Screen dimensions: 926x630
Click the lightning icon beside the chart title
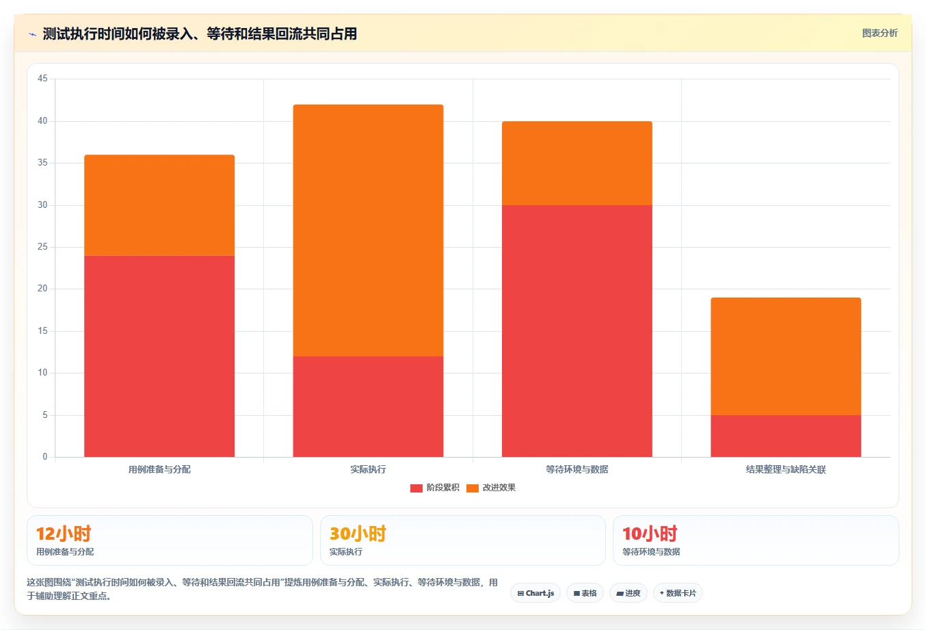click(x=32, y=34)
